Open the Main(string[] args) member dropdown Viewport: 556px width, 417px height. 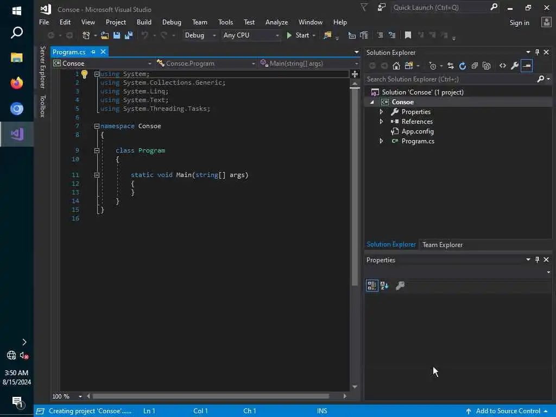coord(309,64)
